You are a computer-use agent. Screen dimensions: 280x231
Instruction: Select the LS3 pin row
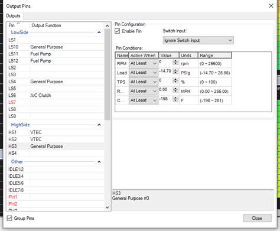pyautogui.click(x=56, y=74)
